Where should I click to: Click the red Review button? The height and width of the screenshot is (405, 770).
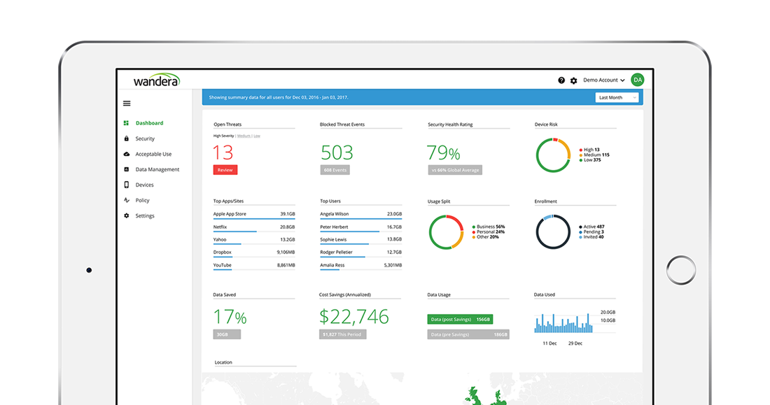(x=225, y=170)
